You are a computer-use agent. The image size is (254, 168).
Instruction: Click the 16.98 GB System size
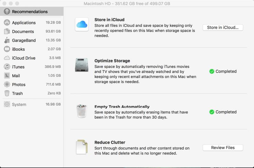tap(53, 105)
